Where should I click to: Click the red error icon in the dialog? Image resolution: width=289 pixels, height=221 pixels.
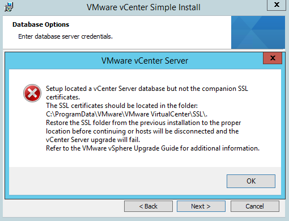pyautogui.click(x=32, y=93)
